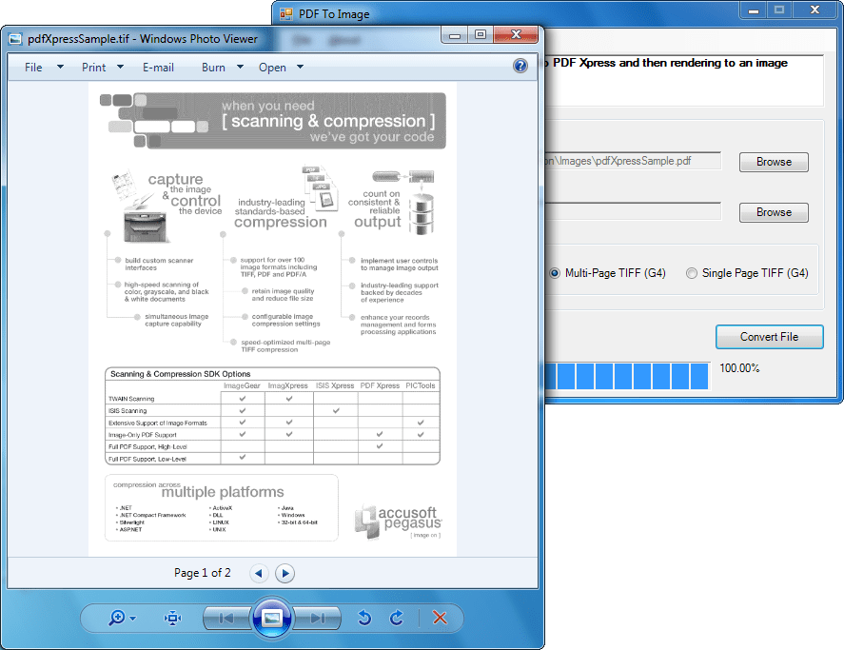
Task: Maximize the Photo Viewer window
Action: tap(481, 34)
